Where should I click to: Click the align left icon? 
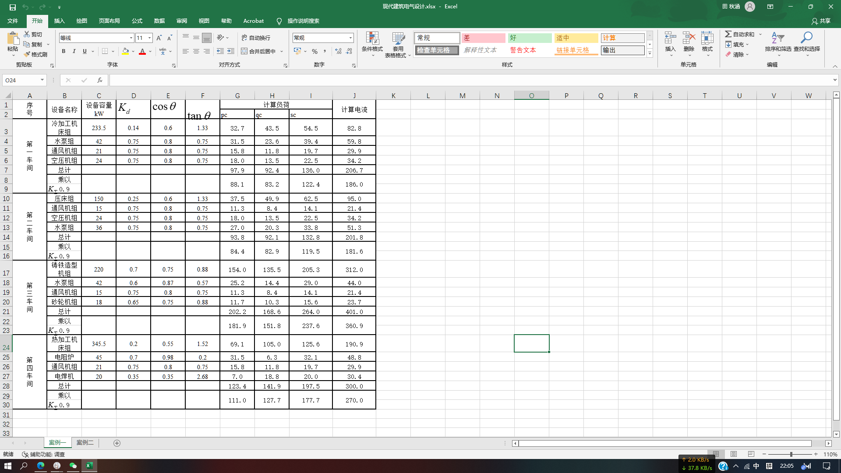[186, 51]
